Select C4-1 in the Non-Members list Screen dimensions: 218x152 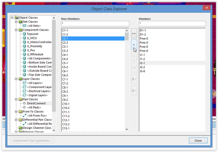pos(65,55)
